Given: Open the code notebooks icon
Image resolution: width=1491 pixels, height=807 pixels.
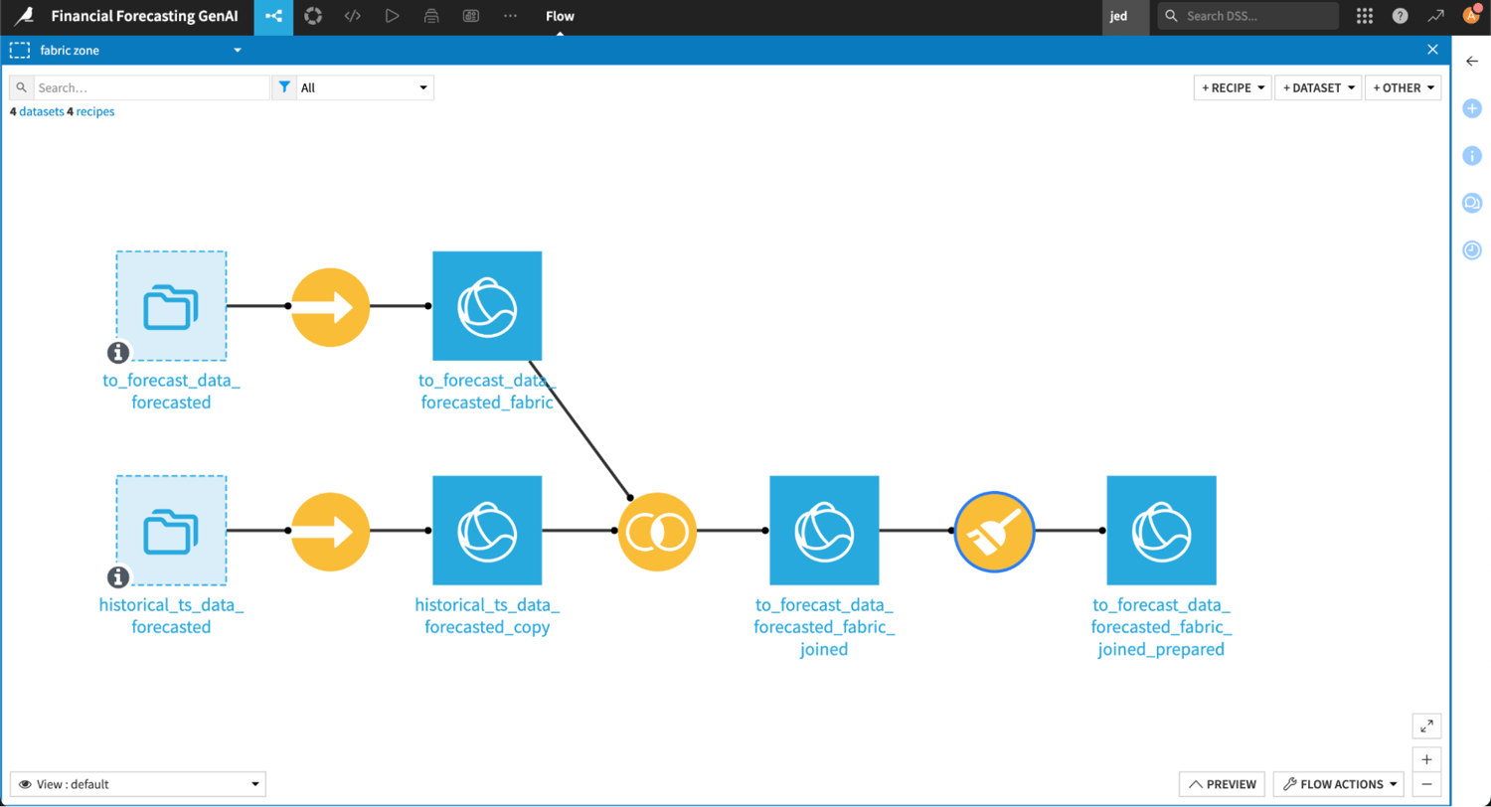Looking at the screenshot, I should pyautogui.click(x=352, y=16).
